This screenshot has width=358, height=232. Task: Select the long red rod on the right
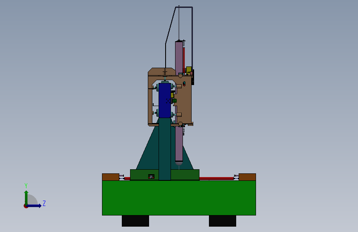[216, 178]
